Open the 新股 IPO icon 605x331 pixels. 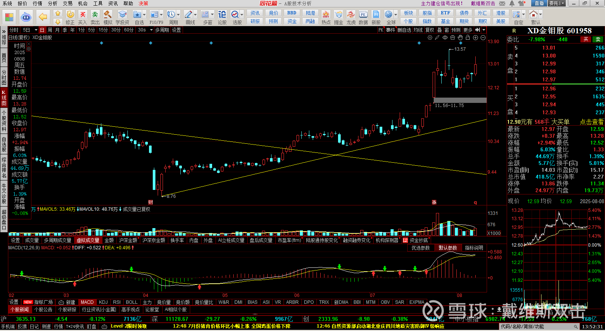tap(376, 14)
